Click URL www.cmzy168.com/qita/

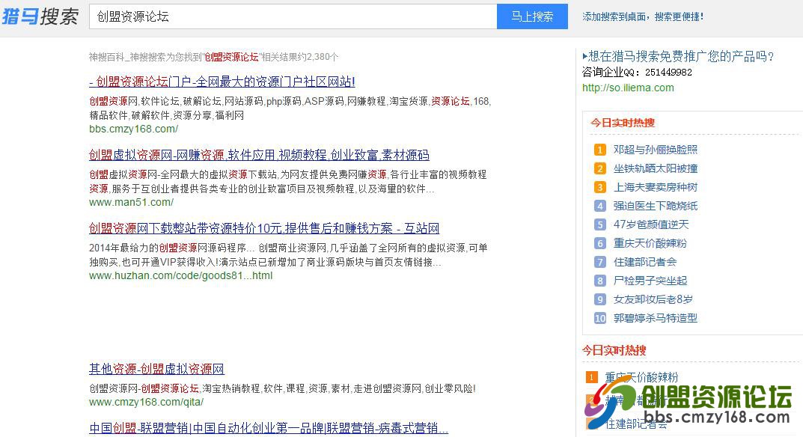point(147,402)
